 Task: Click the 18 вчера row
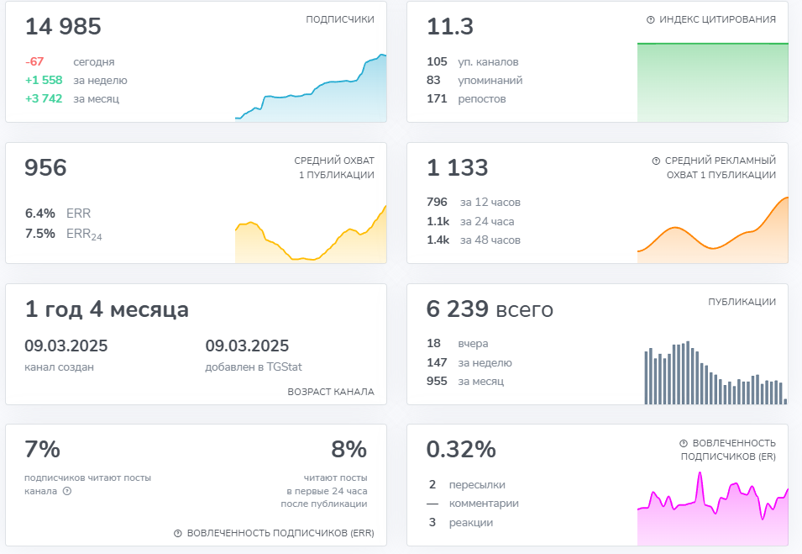pos(457,344)
